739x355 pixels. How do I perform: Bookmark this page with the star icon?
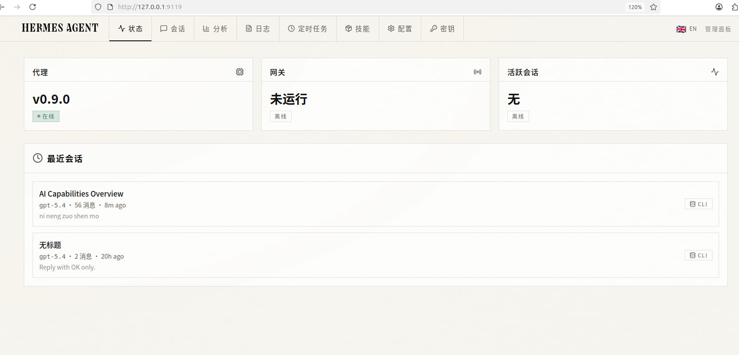654,7
